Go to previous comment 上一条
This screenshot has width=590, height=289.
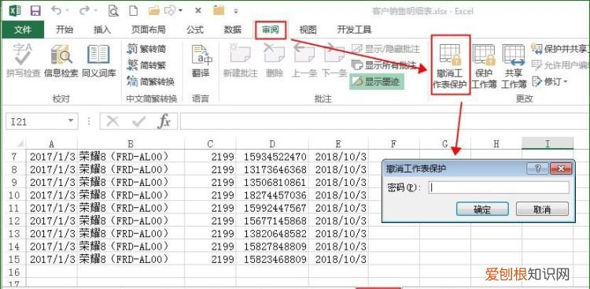[x=304, y=61]
